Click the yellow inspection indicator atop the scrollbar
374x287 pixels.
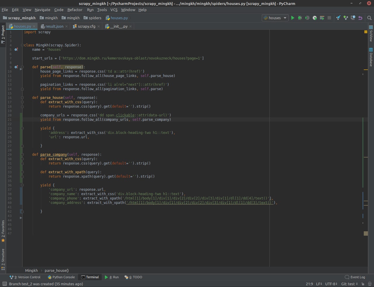tap(366, 32)
